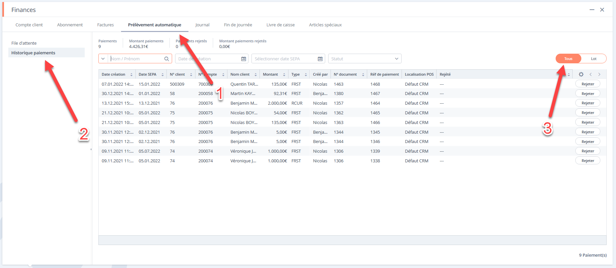Open the Factures tab
Image resolution: width=616 pixels, height=268 pixels.
(105, 25)
